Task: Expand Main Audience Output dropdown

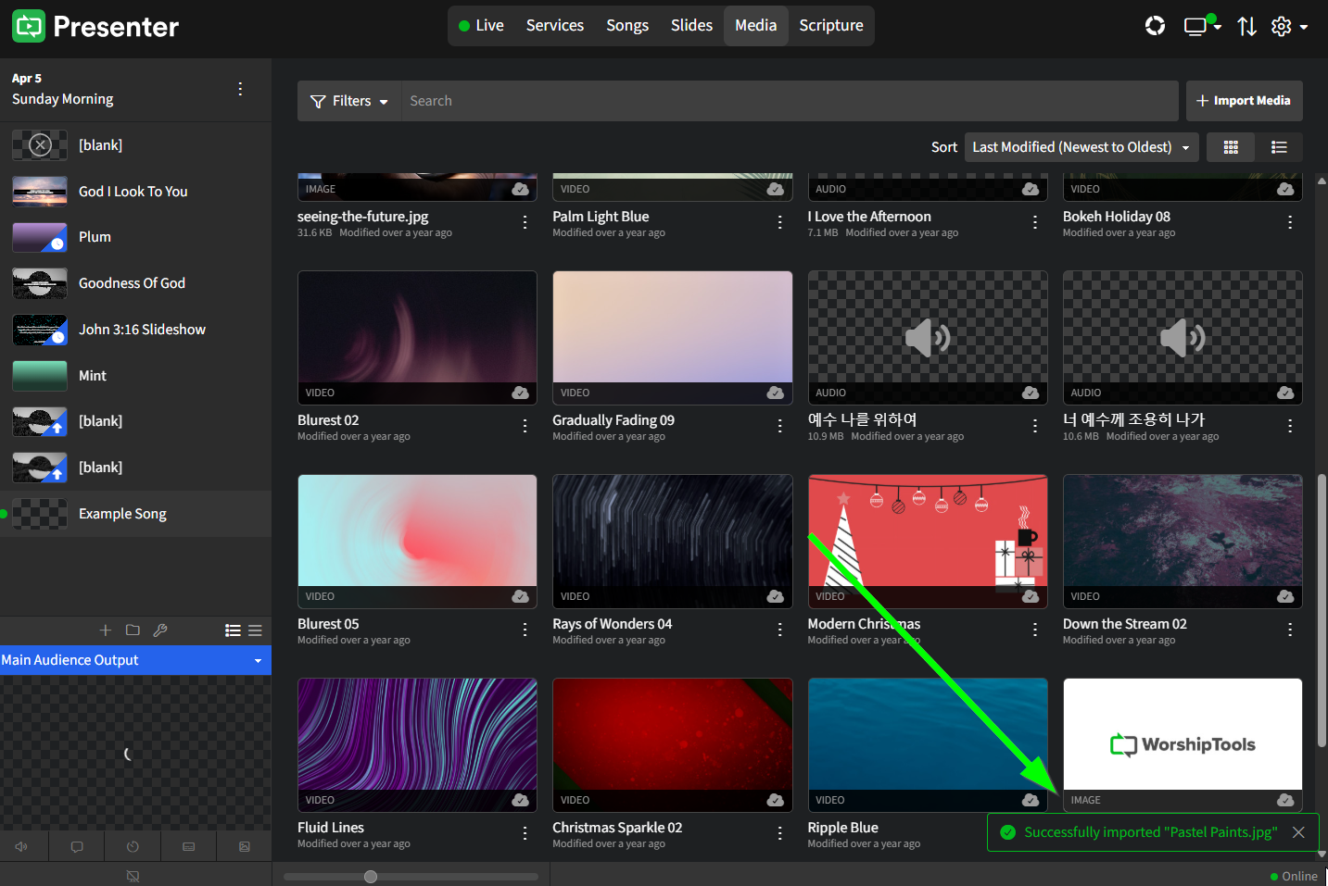Action: tap(135, 660)
